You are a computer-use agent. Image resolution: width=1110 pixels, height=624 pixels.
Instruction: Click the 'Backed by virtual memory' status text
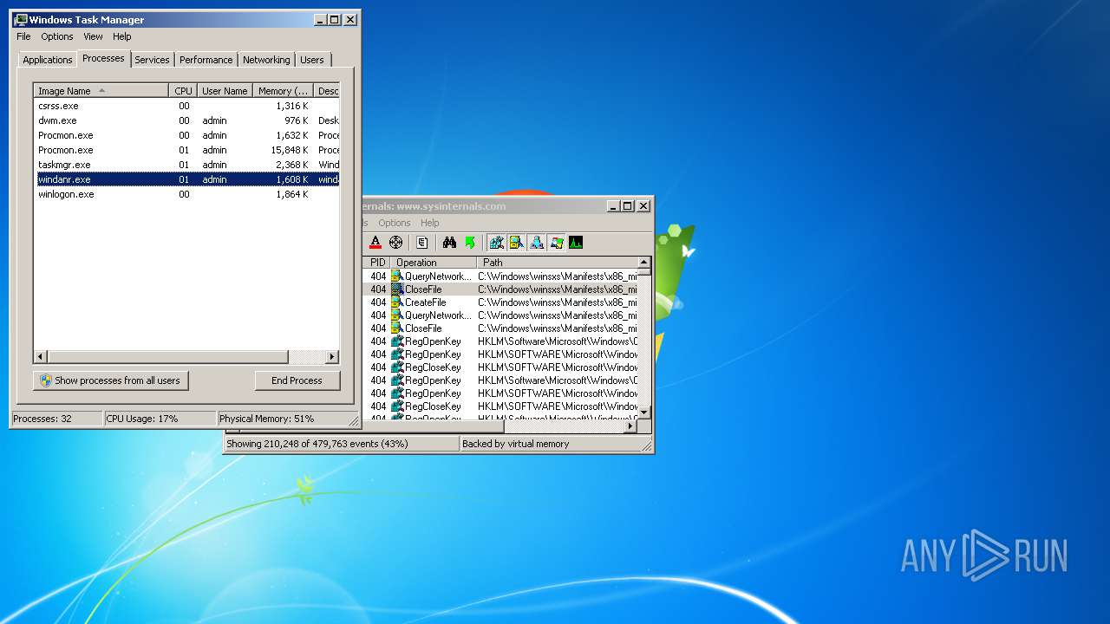(x=516, y=444)
